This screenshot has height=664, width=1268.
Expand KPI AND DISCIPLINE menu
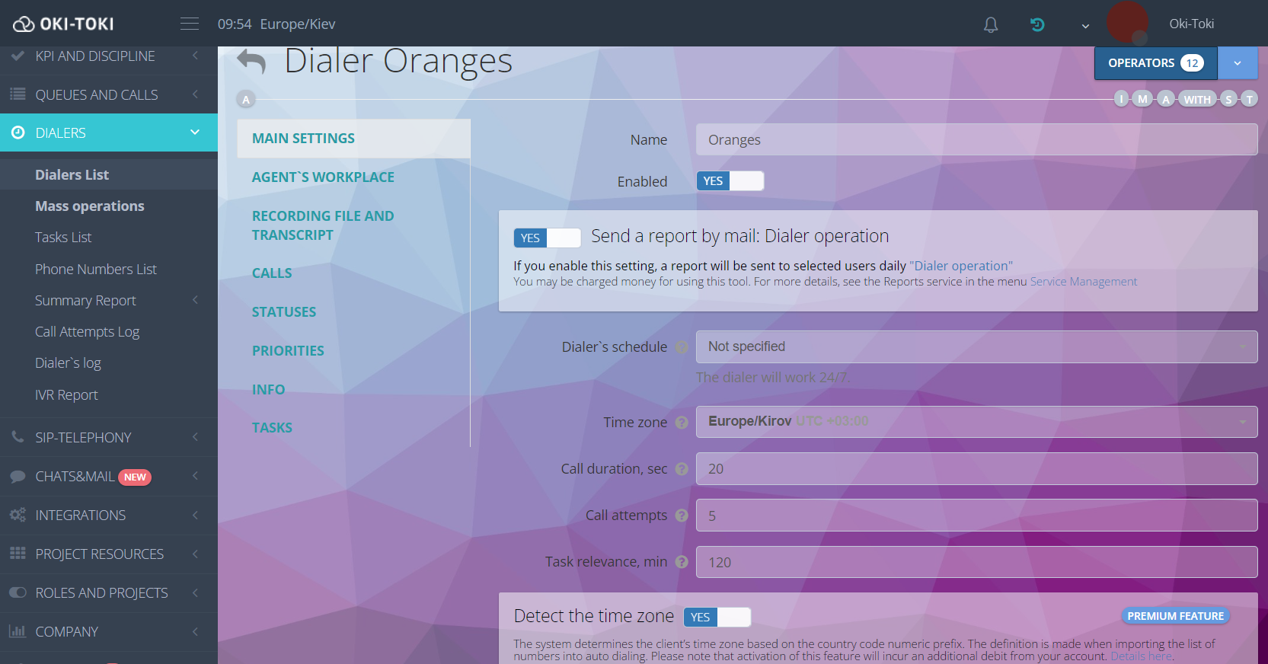(x=109, y=56)
